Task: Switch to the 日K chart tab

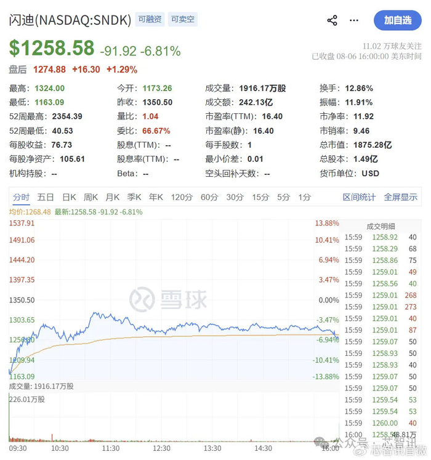Action: [69, 197]
